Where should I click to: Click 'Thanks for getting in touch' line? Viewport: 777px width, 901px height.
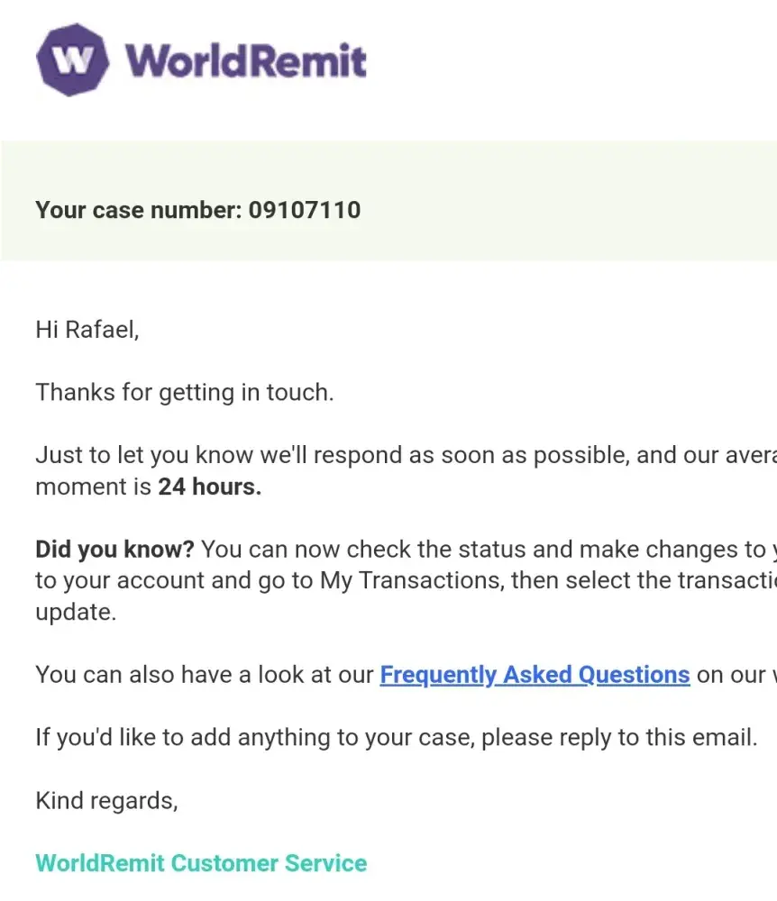(184, 393)
